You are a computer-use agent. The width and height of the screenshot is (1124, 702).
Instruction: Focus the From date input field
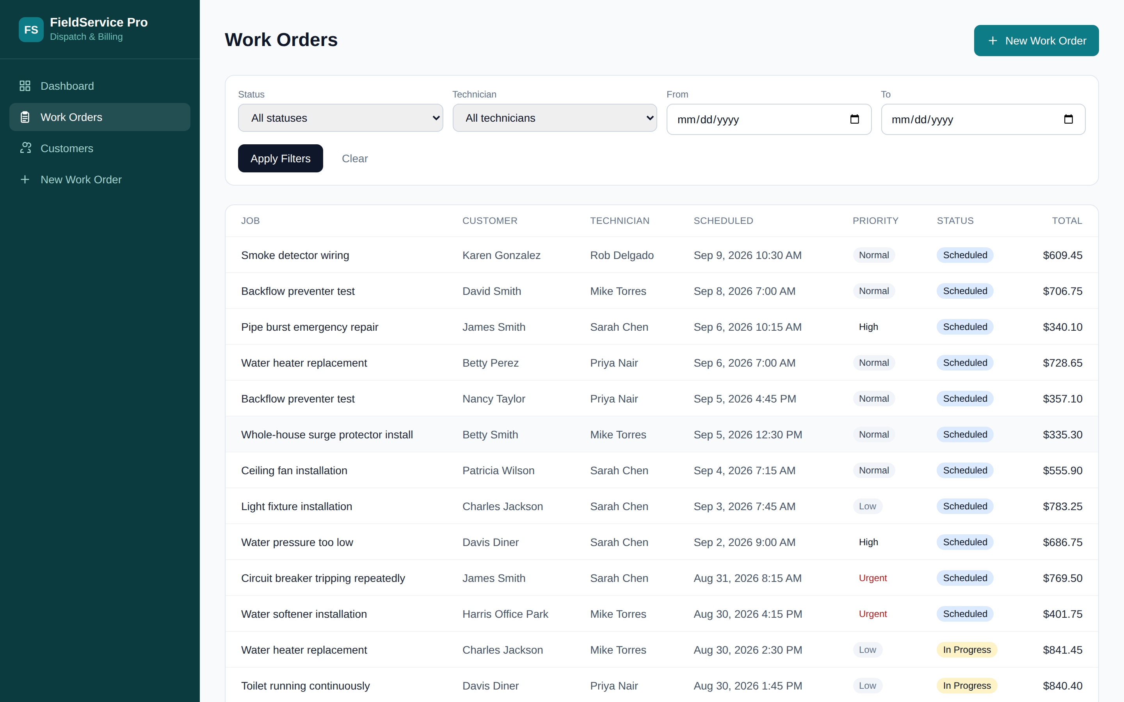coord(769,119)
